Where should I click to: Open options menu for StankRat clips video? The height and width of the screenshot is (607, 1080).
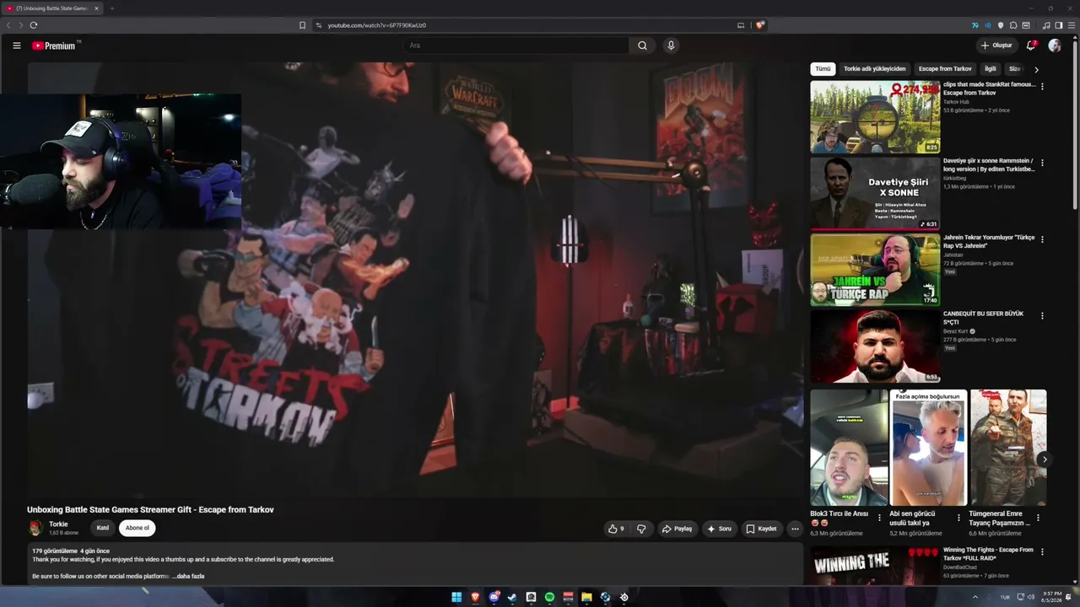pos(1042,86)
